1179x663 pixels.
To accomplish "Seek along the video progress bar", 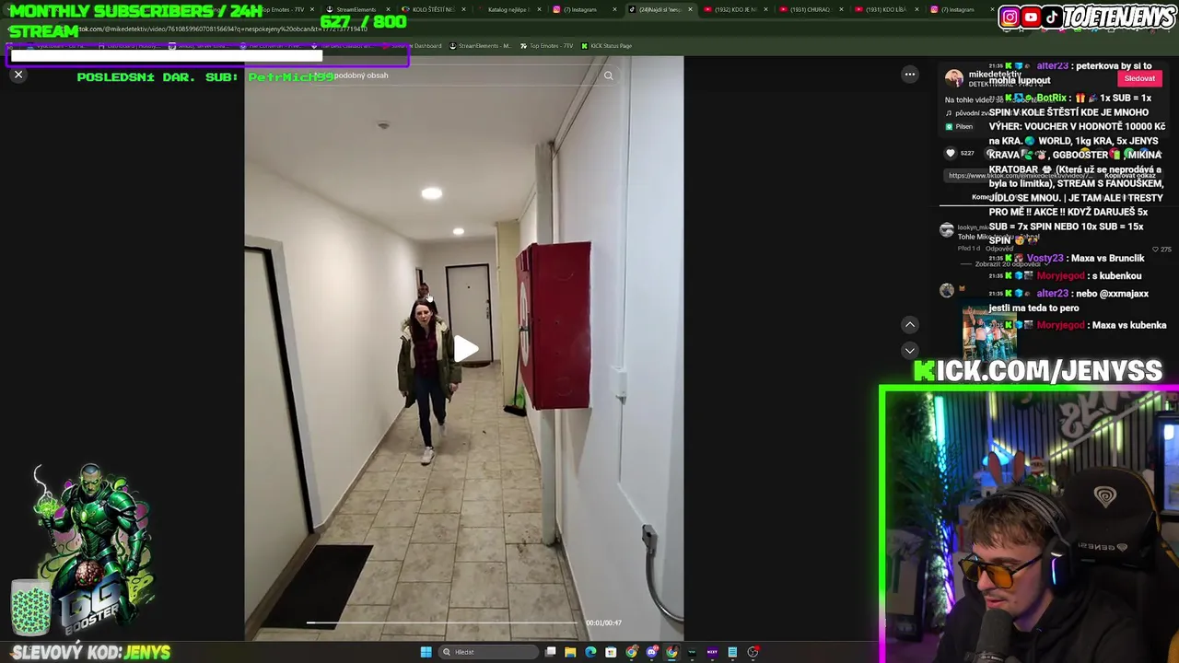I will (444, 622).
